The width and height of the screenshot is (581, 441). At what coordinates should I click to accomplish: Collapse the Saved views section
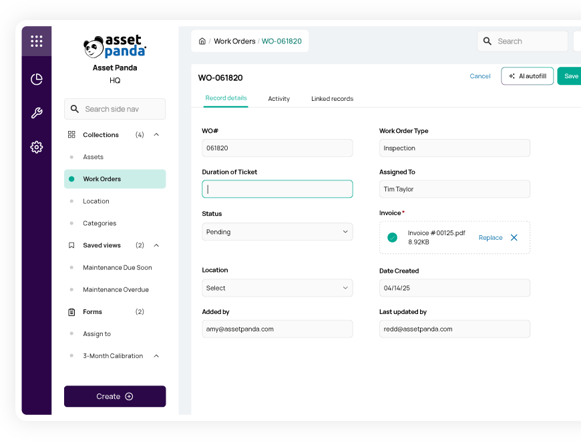pyautogui.click(x=156, y=245)
